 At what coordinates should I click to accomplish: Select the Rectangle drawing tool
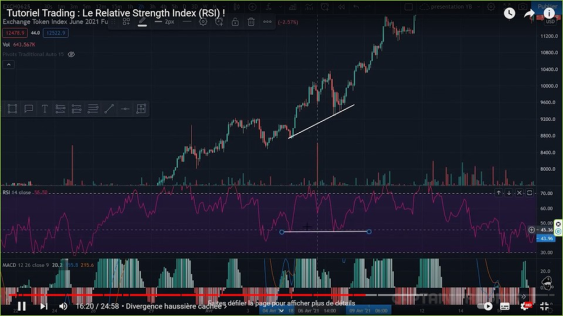pyautogui.click(x=12, y=109)
